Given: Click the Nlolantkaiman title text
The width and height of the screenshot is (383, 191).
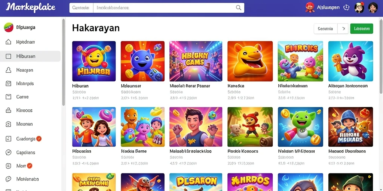Looking at the screenshot, I should pyautogui.click(x=292, y=86).
